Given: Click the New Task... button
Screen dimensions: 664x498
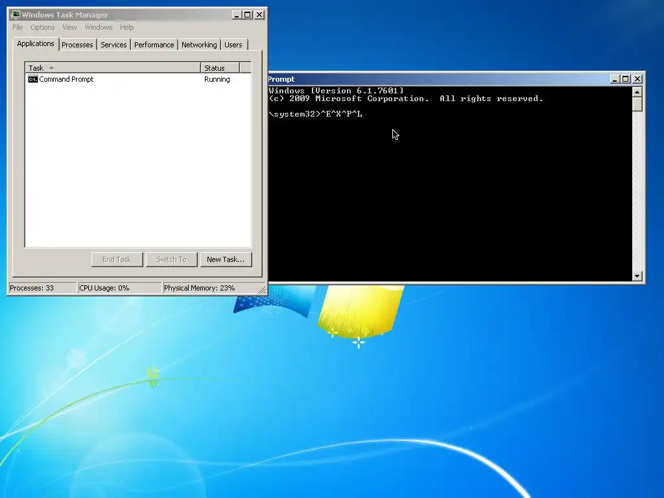Looking at the screenshot, I should coord(226,259).
